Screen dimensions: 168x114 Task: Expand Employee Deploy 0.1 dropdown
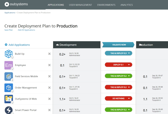tap(129, 65)
